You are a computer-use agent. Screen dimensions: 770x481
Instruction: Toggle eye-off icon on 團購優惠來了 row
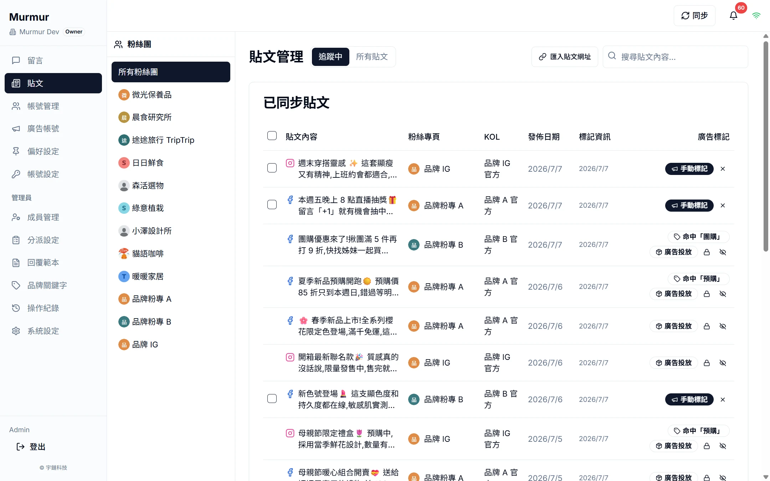[x=723, y=252]
